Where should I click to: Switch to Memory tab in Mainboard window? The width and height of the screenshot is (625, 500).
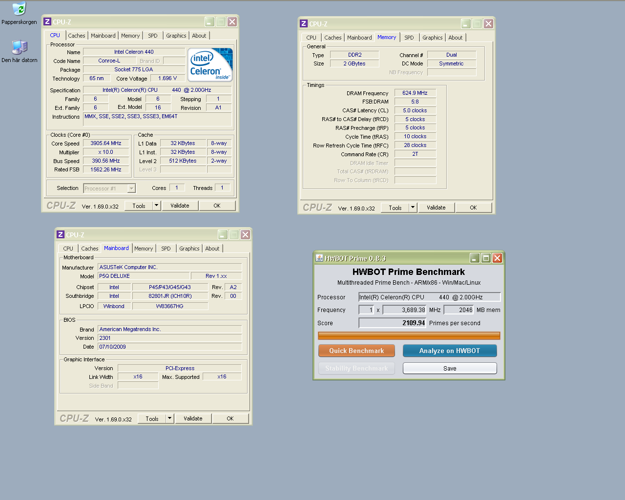click(x=144, y=249)
